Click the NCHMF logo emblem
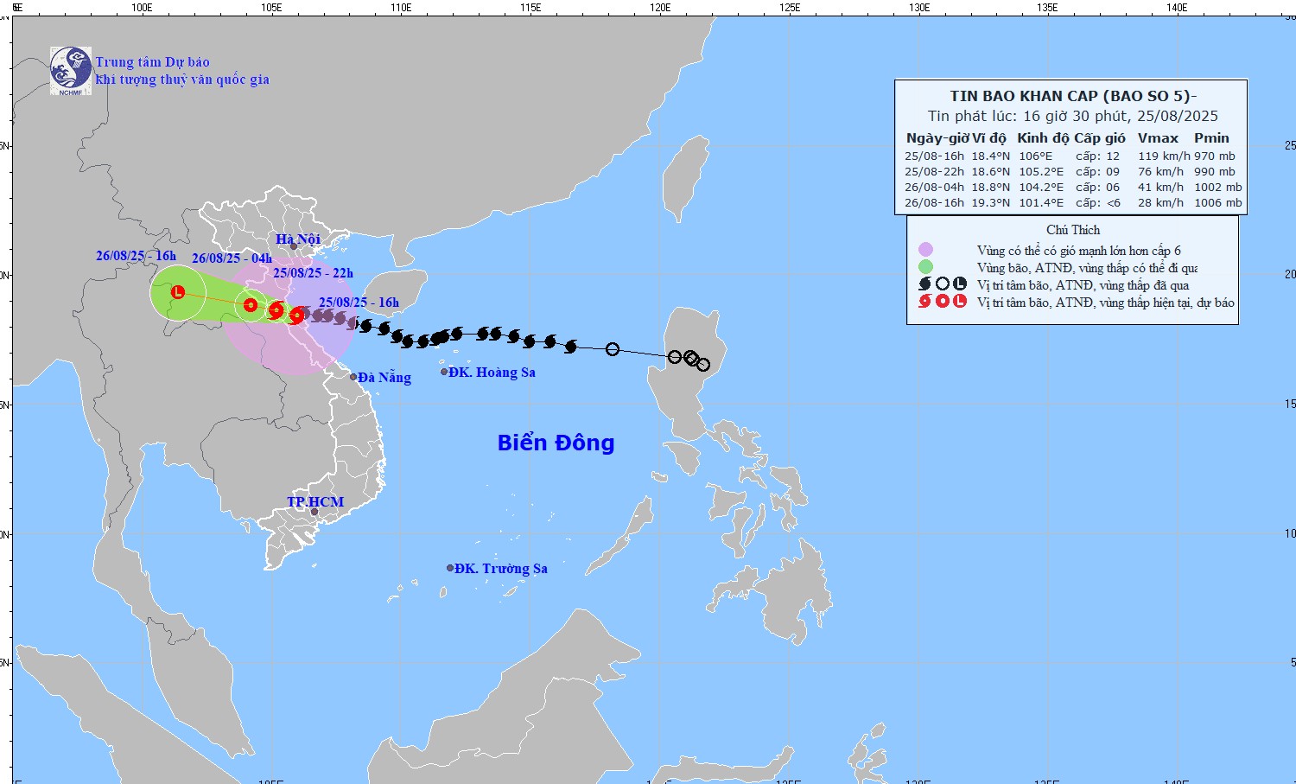Screen dimensions: 1296x784 pos(70,70)
